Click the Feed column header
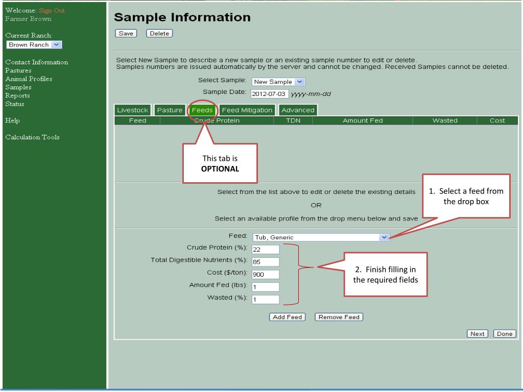Viewport: 523px width, 392px height. [137, 120]
